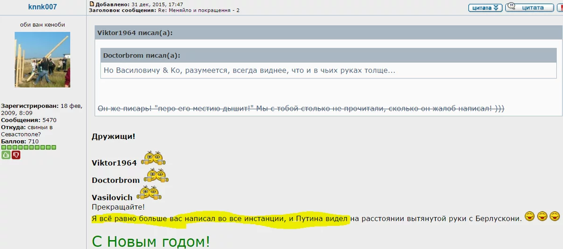Click 'Зарегистрирован: 18 фев, 2009' info
Image resolution: width=563 pixels, height=249 pixels.
pos(42,109)
